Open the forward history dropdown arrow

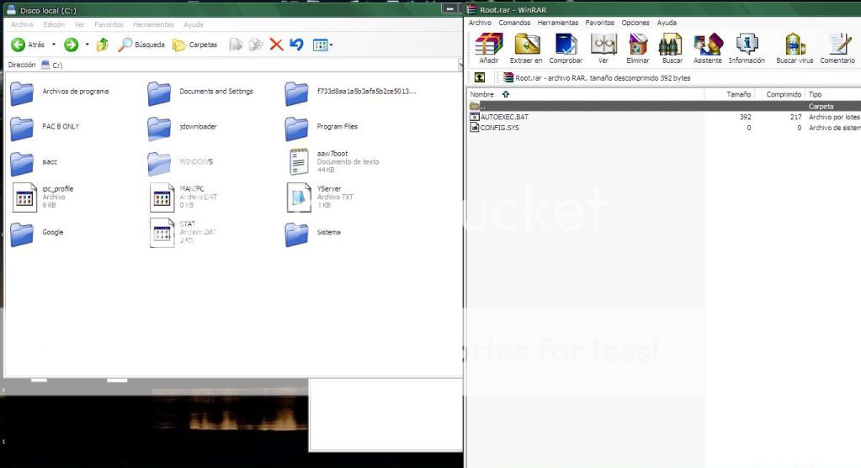pos(87,45)
